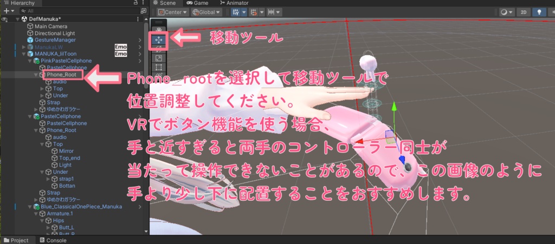Toggle scene lighting bulb button
This screenshot has width=555, height=244.
click(x=539, y=12)
